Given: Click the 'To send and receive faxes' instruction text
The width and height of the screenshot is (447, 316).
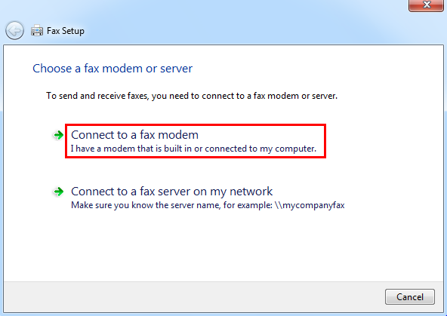Looking at the screenshot, I should coord(192,96).
